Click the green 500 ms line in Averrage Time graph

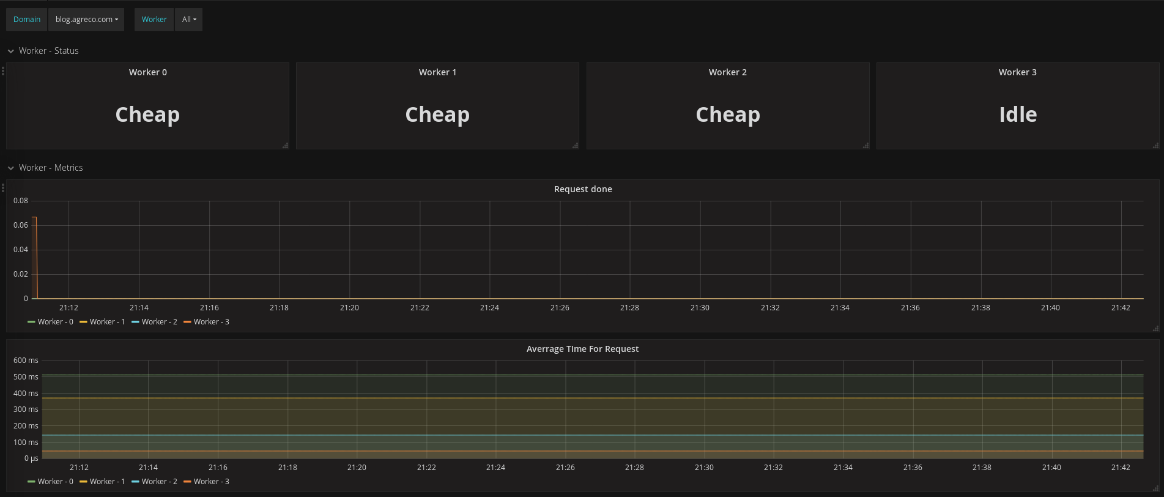tap(592, 375)
